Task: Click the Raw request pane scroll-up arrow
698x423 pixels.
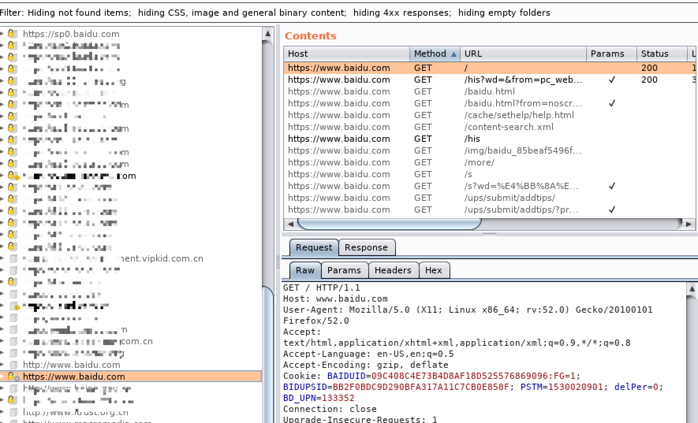Action: 692,288
